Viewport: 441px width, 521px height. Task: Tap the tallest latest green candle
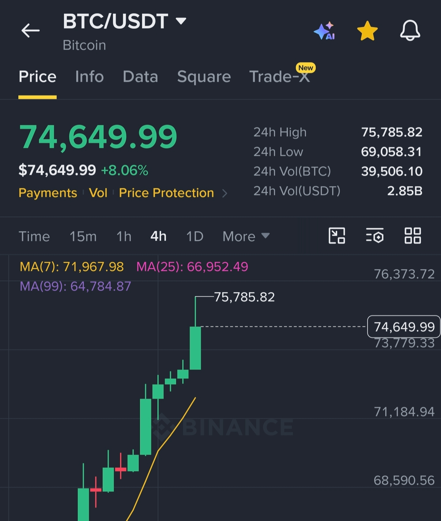195,348
